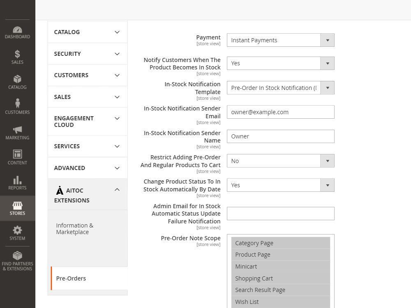Expand the Advanced configuration section
The width and height of the screenshot is (411, 308).
tap(88, 168)
